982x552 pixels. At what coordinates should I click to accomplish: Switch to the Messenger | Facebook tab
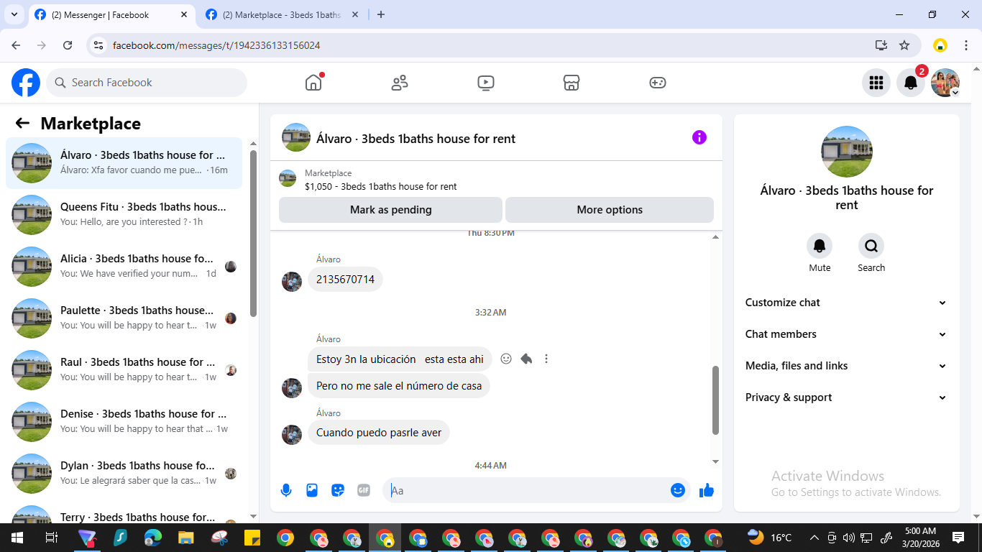111,14
